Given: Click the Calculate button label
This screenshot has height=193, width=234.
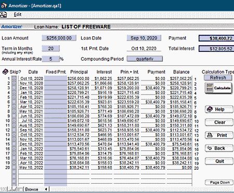Looking at the screenshot, I should click(x=222, y=88).
